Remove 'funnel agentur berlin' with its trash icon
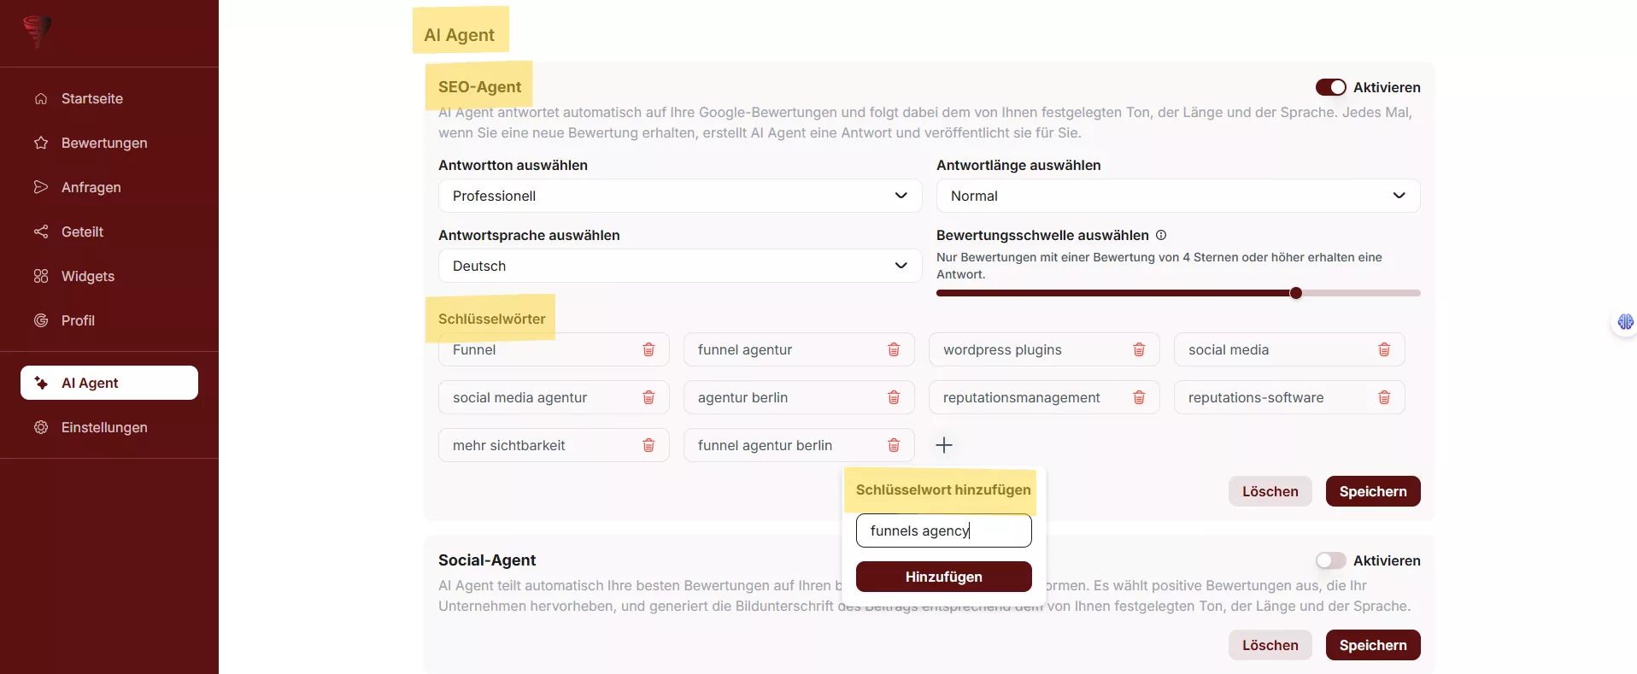This screenshot has width=1637, height=674. [x=894, y=445]
